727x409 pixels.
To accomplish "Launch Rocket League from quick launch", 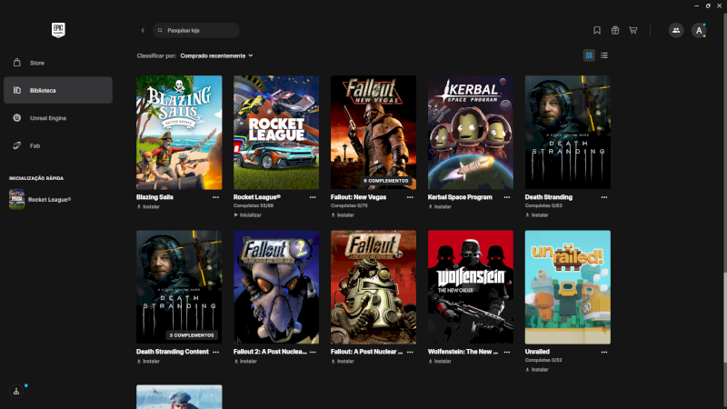I will point(40,199).
